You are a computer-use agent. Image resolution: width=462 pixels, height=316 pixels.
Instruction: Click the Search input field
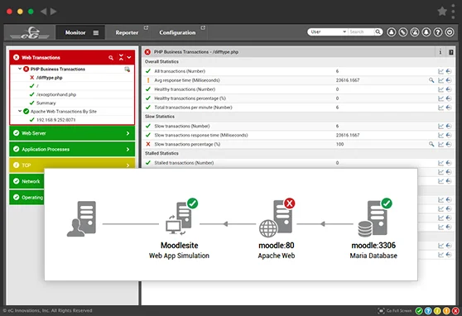click(x=361, y=31)
